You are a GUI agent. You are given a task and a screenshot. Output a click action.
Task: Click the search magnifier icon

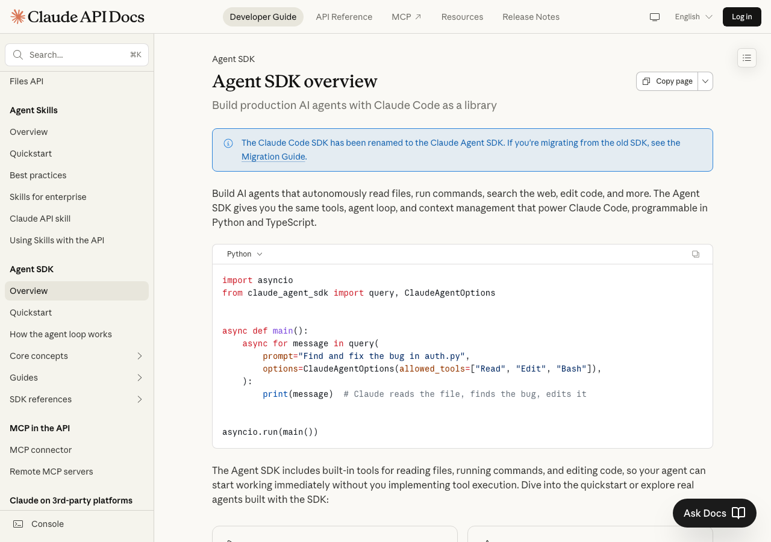pos(18,55)
